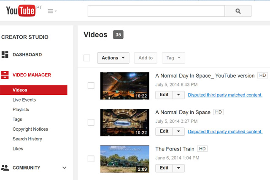Click the date June 6, 2014 1:04 PM

177,158
